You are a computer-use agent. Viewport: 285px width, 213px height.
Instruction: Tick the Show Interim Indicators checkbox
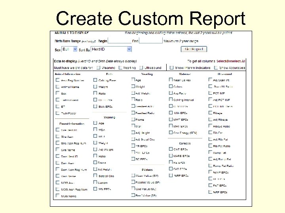tap(171, 67)
